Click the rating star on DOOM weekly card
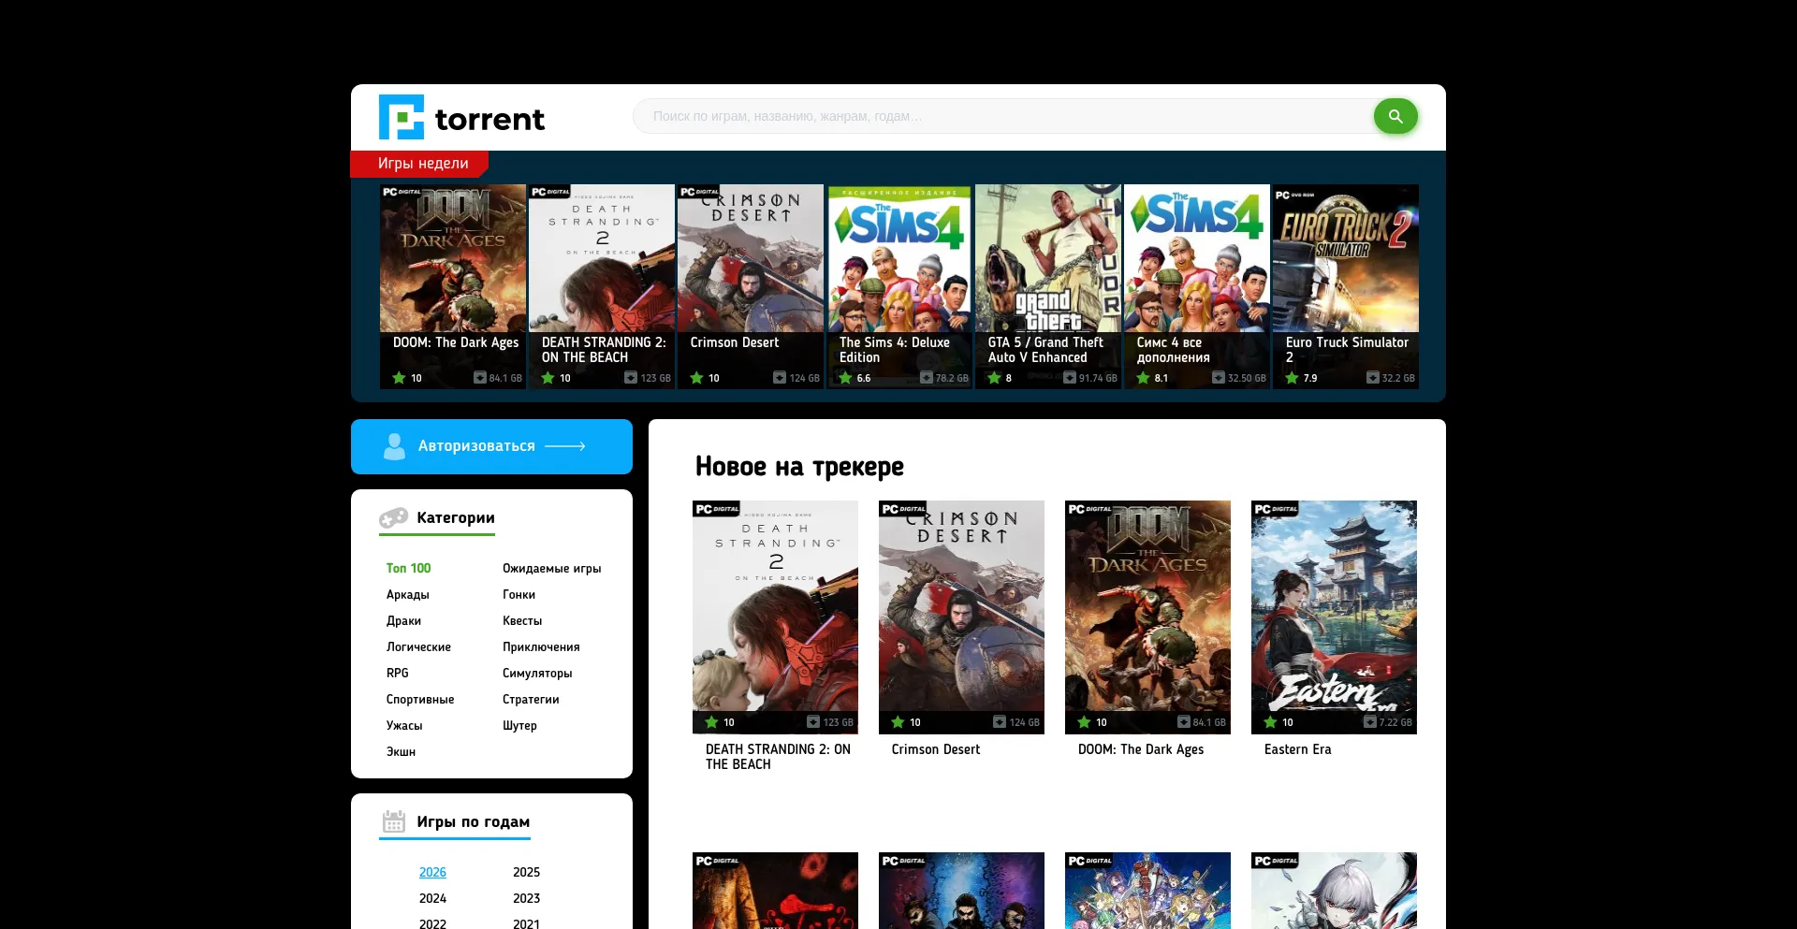Image resolution: width=1797 pixels, height=929 pixels. tap(399, 378)
